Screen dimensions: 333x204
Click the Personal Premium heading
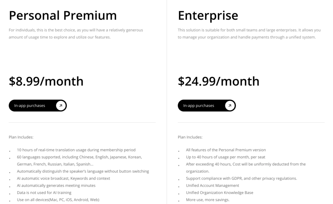tap(62, 15)
